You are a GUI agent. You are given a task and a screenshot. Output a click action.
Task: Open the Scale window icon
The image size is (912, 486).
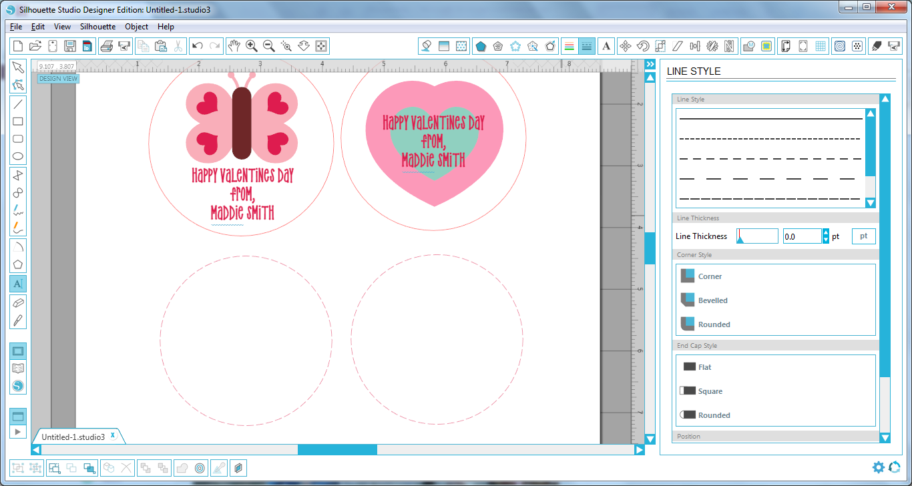pyautogui.click(x=660, y=46)
